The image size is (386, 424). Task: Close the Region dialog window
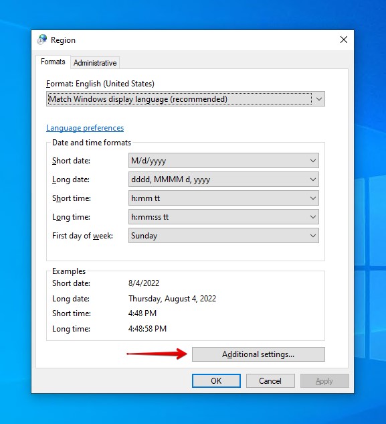click(x=344, y=40)
